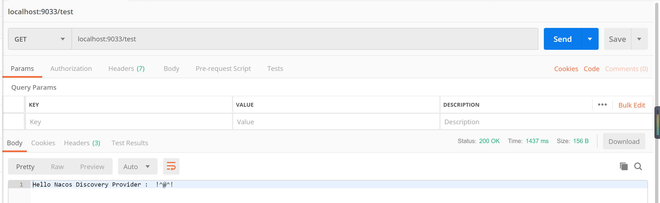Open Bulk Edit for params
Screen dimensions: 660x203
click(x=632, y=105)
